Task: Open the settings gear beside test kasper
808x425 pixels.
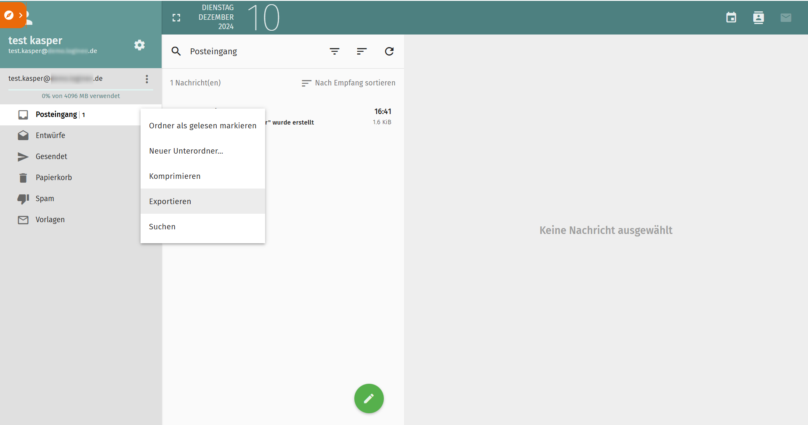Action: coord(139,45)
